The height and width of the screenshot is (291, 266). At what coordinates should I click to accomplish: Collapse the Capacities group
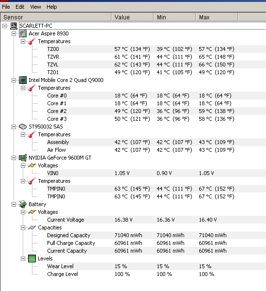[x=23, y=228]
